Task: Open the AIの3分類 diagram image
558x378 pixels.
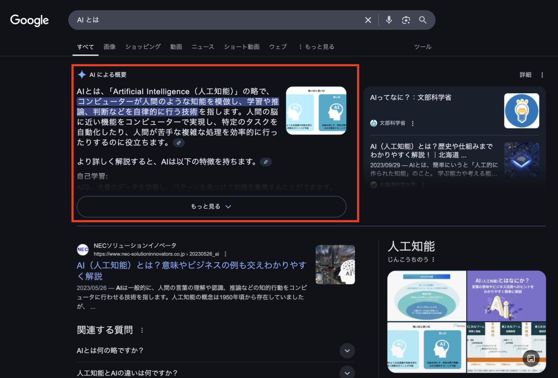Action: [427, 296]
